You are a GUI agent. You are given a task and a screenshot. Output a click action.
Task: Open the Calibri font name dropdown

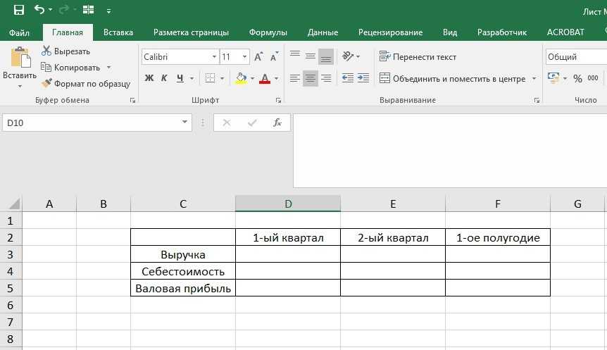point(214,57)
